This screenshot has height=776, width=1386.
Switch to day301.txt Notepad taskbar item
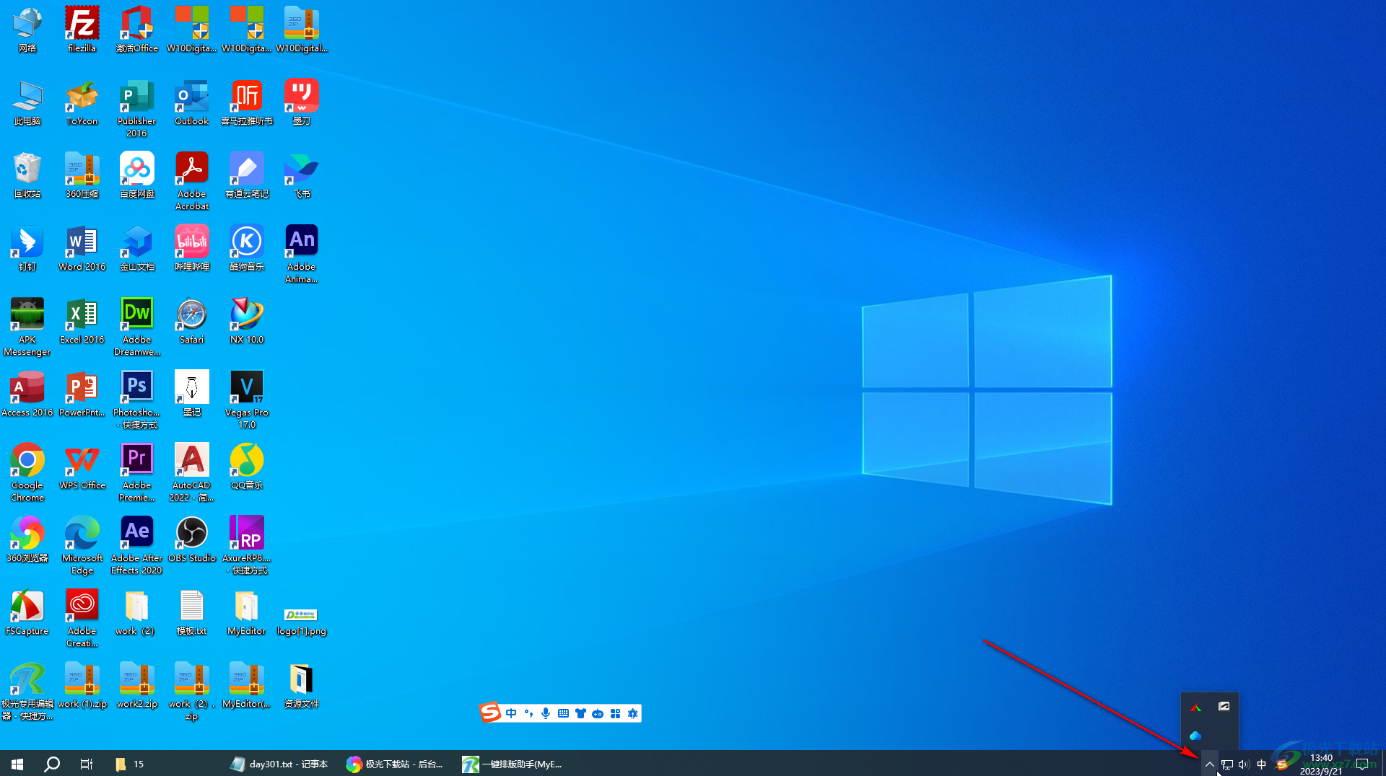pos(280,764)
